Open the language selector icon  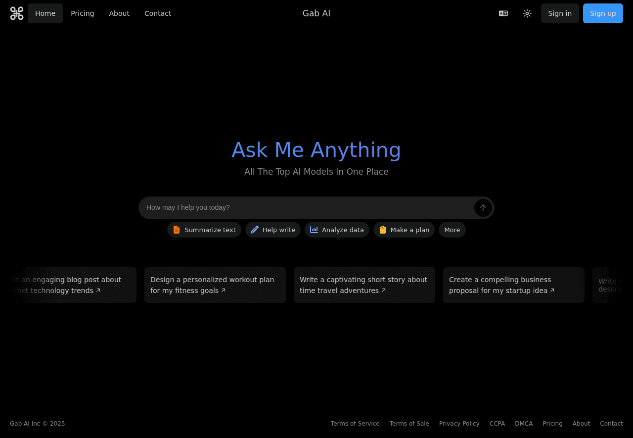[503, 13]
